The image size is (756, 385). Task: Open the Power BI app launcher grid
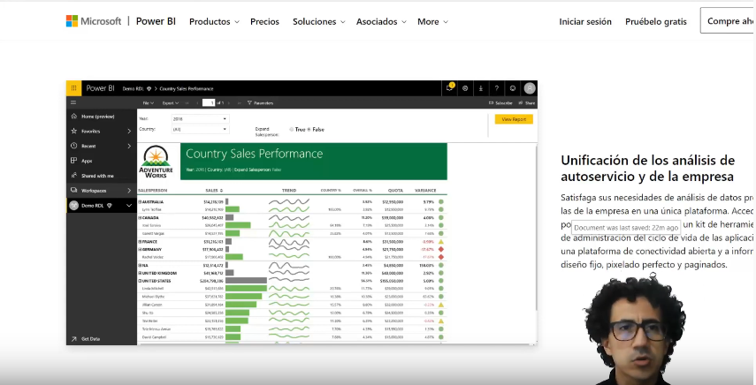click(x=74, y=88)
